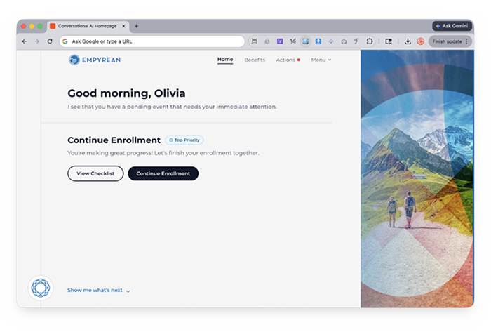Open the AI assistant orb icon
Viewport: 491px width, 332px height.
41,288
